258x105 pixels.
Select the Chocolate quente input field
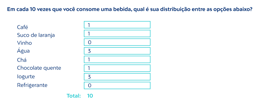(117, 68)
